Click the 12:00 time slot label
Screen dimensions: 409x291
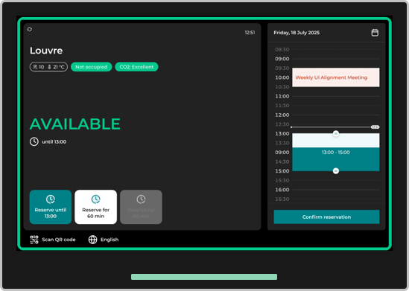(282, 115)
